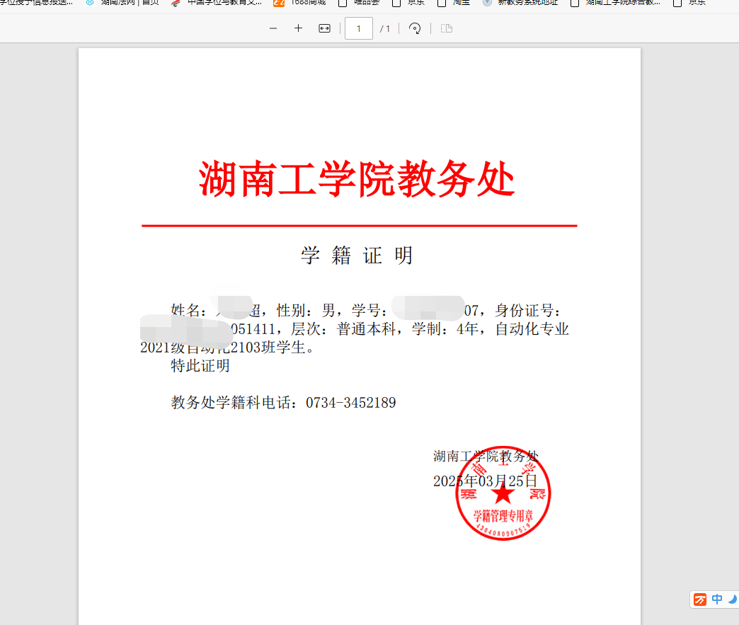Image resolution: width=739 pixels, height=625 pixels.
Task: Click the red 湖南工学院教务处 heading
Action: click(357, 179)
